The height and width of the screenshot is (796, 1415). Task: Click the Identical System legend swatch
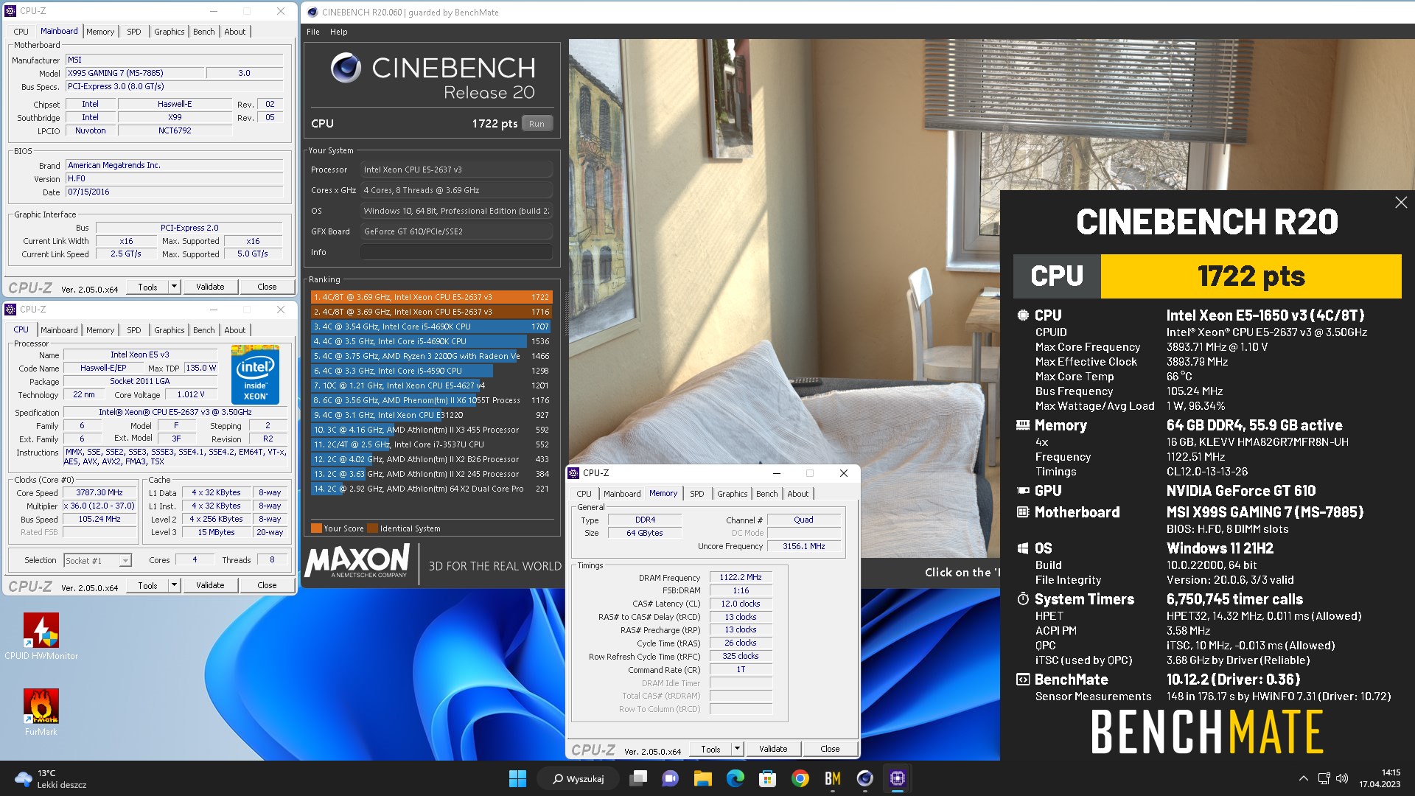(372, 528)
